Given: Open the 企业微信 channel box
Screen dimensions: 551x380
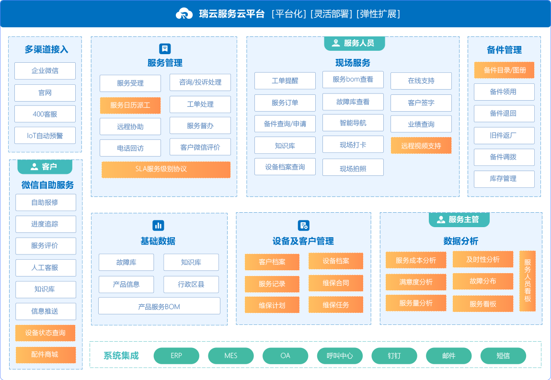Looking at the screenshot, I should point(45,71).
